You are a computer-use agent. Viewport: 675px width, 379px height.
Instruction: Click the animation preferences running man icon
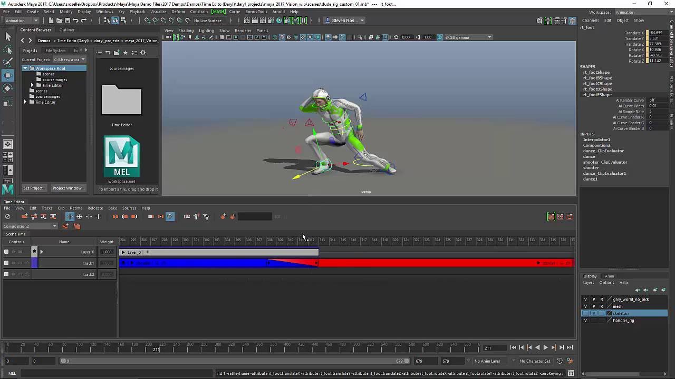[x=570, y=361]
